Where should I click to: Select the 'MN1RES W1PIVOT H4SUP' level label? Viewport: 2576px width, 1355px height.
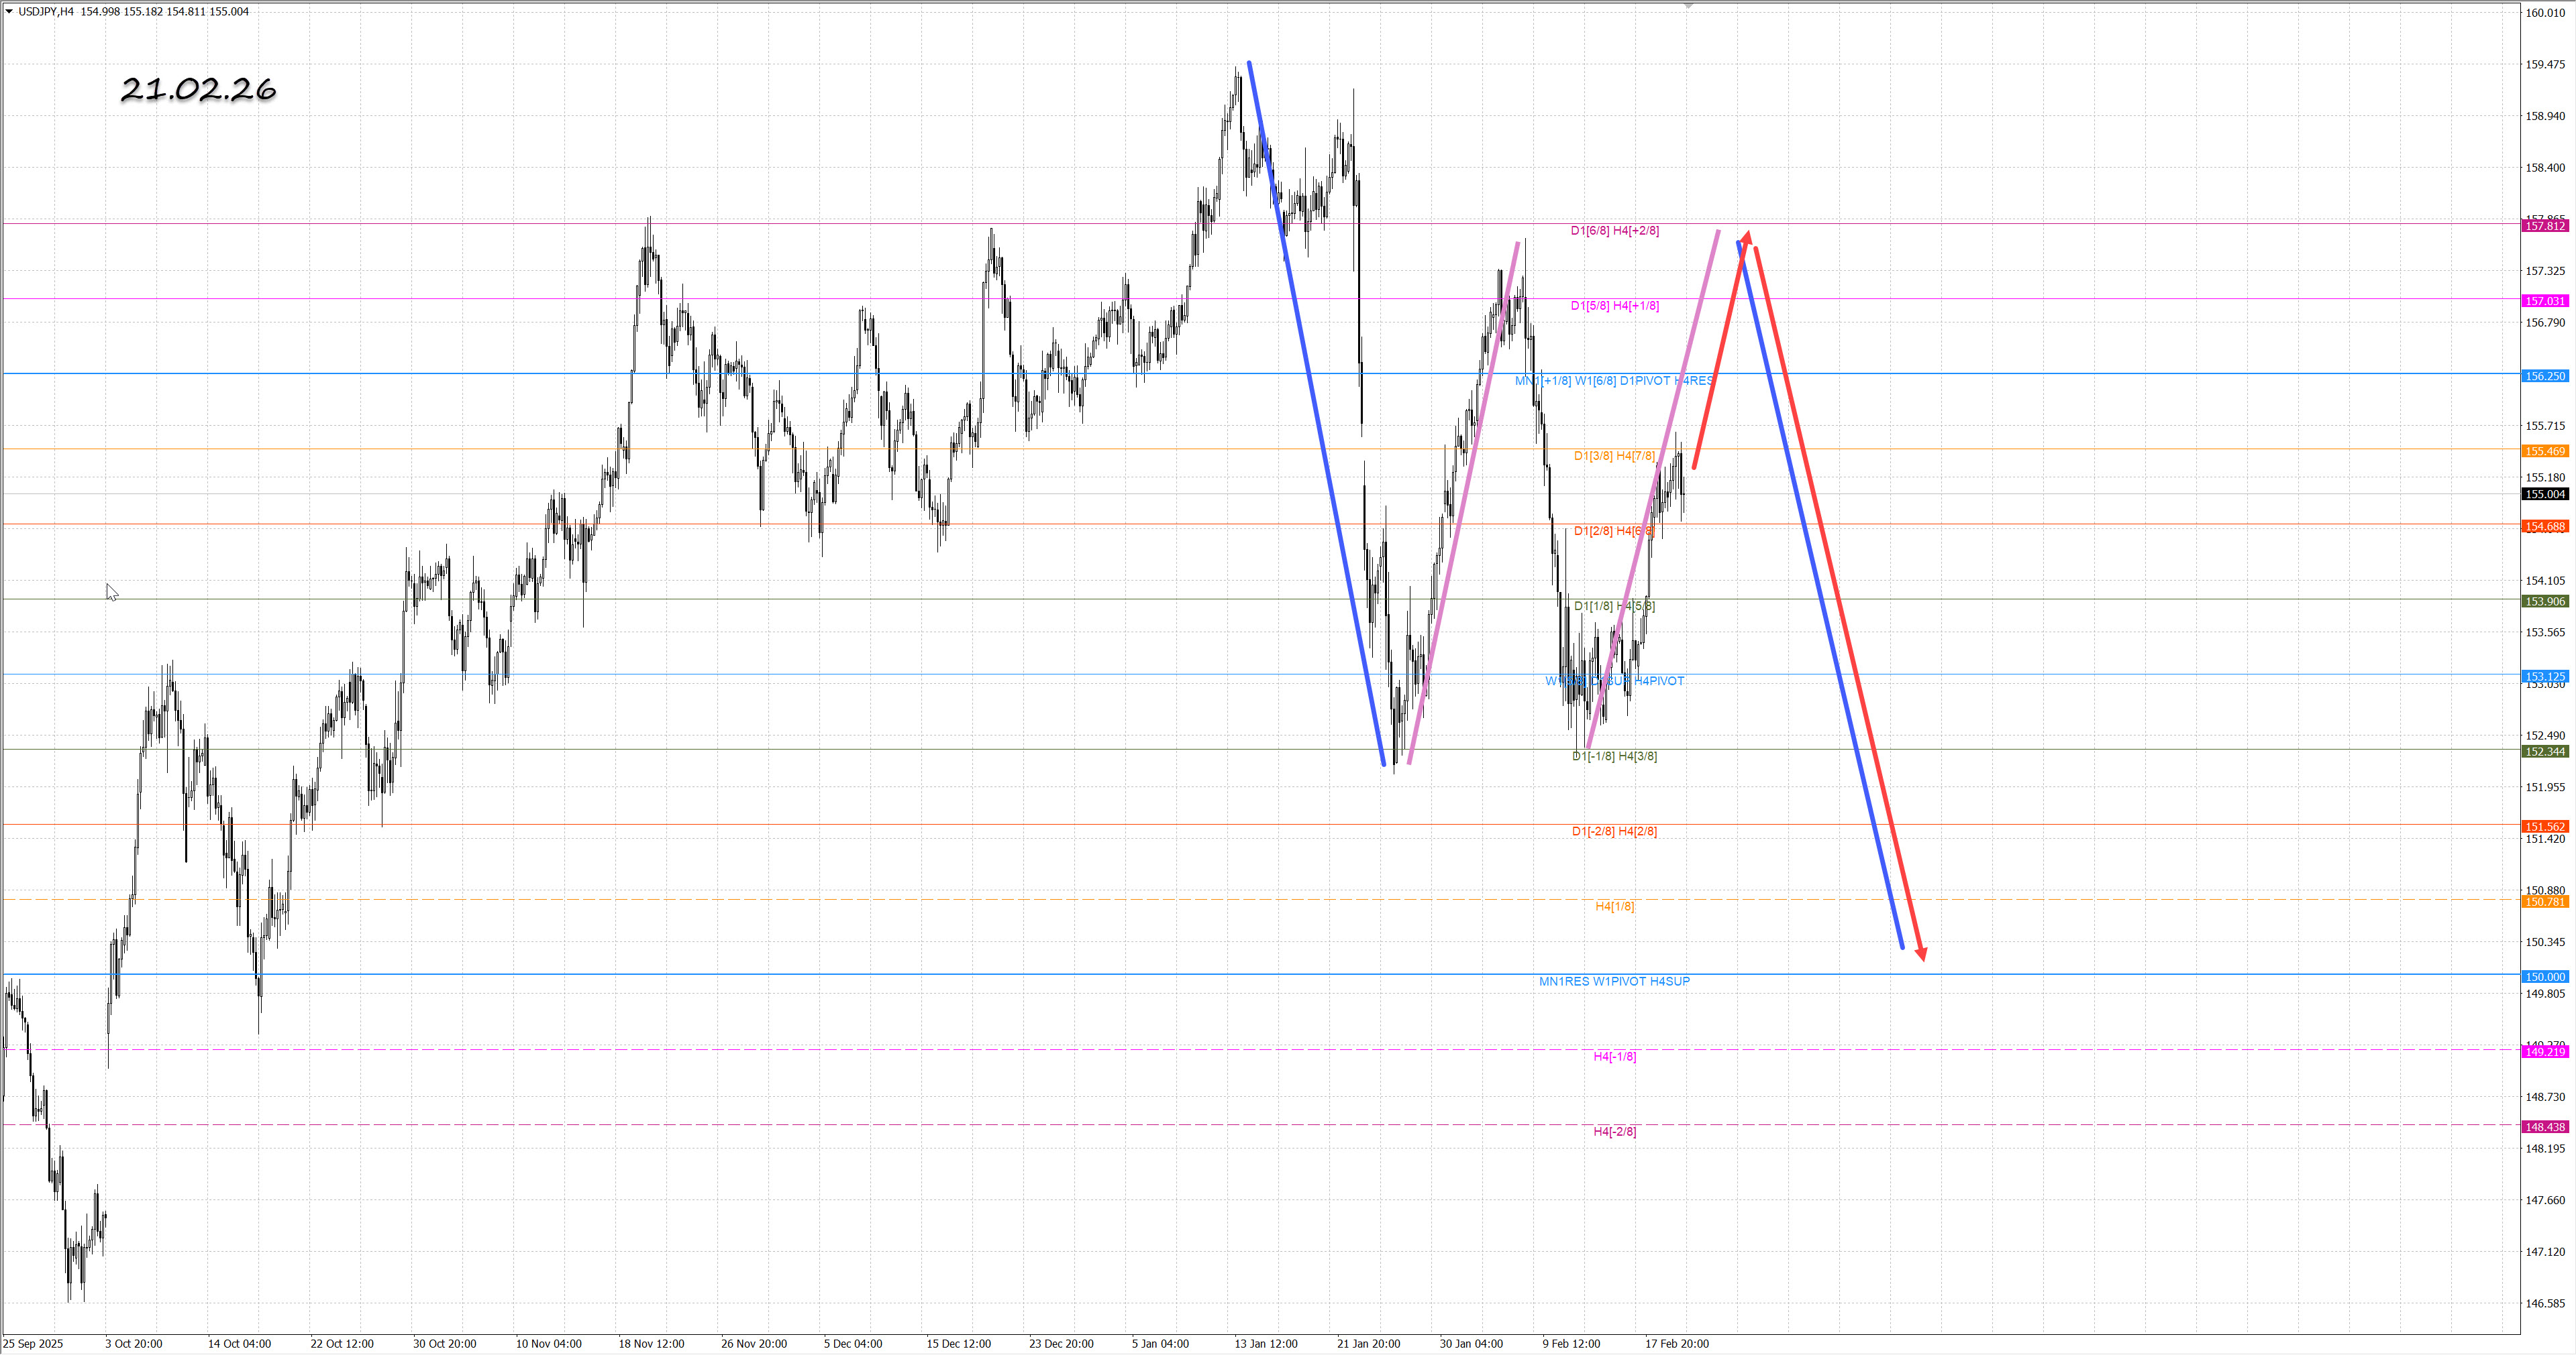(1613, 982)
